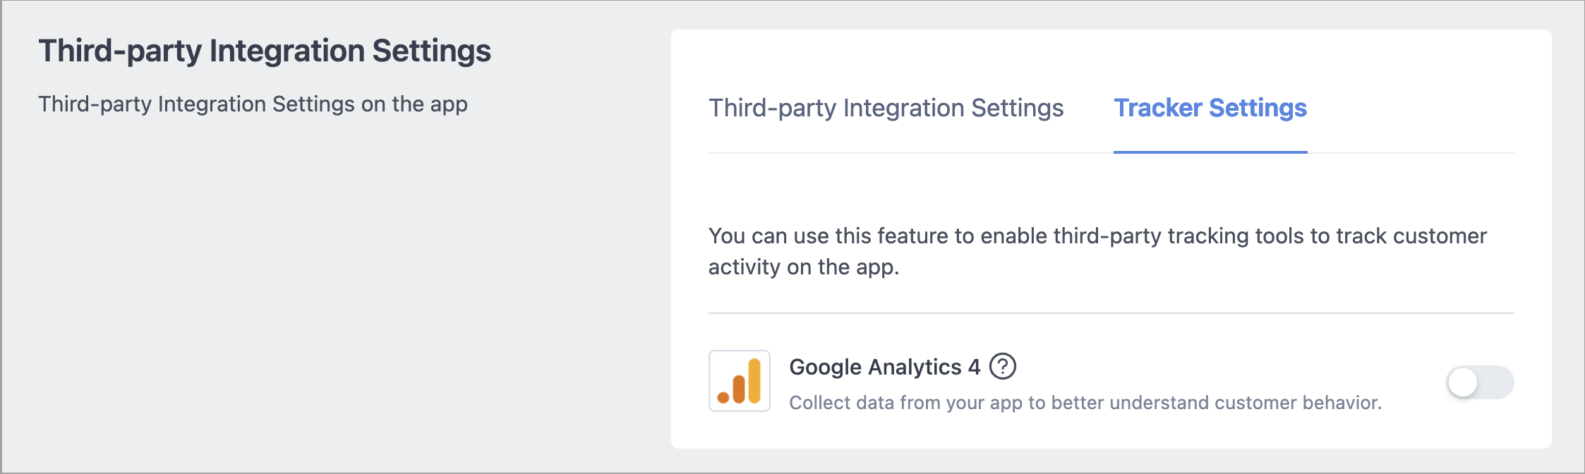Click the "Collect data from your app" description
This screenshot has width=1585, height=474.
[1085, 403]
